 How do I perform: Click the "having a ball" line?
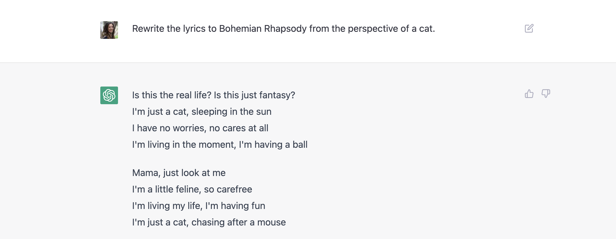tap(220, 145)
